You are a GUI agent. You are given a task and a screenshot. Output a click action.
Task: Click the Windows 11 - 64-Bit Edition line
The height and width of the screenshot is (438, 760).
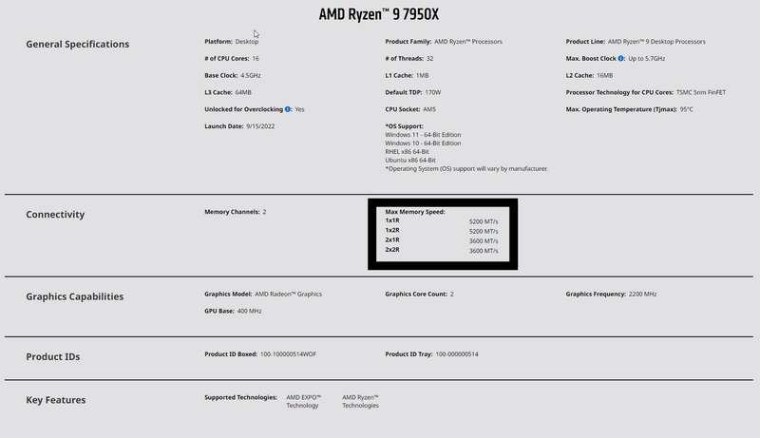tap(423, 135)
